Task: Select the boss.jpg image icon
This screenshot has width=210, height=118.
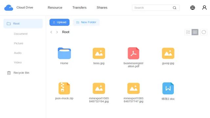Action: pyautogui.click(x=99, y=53)
